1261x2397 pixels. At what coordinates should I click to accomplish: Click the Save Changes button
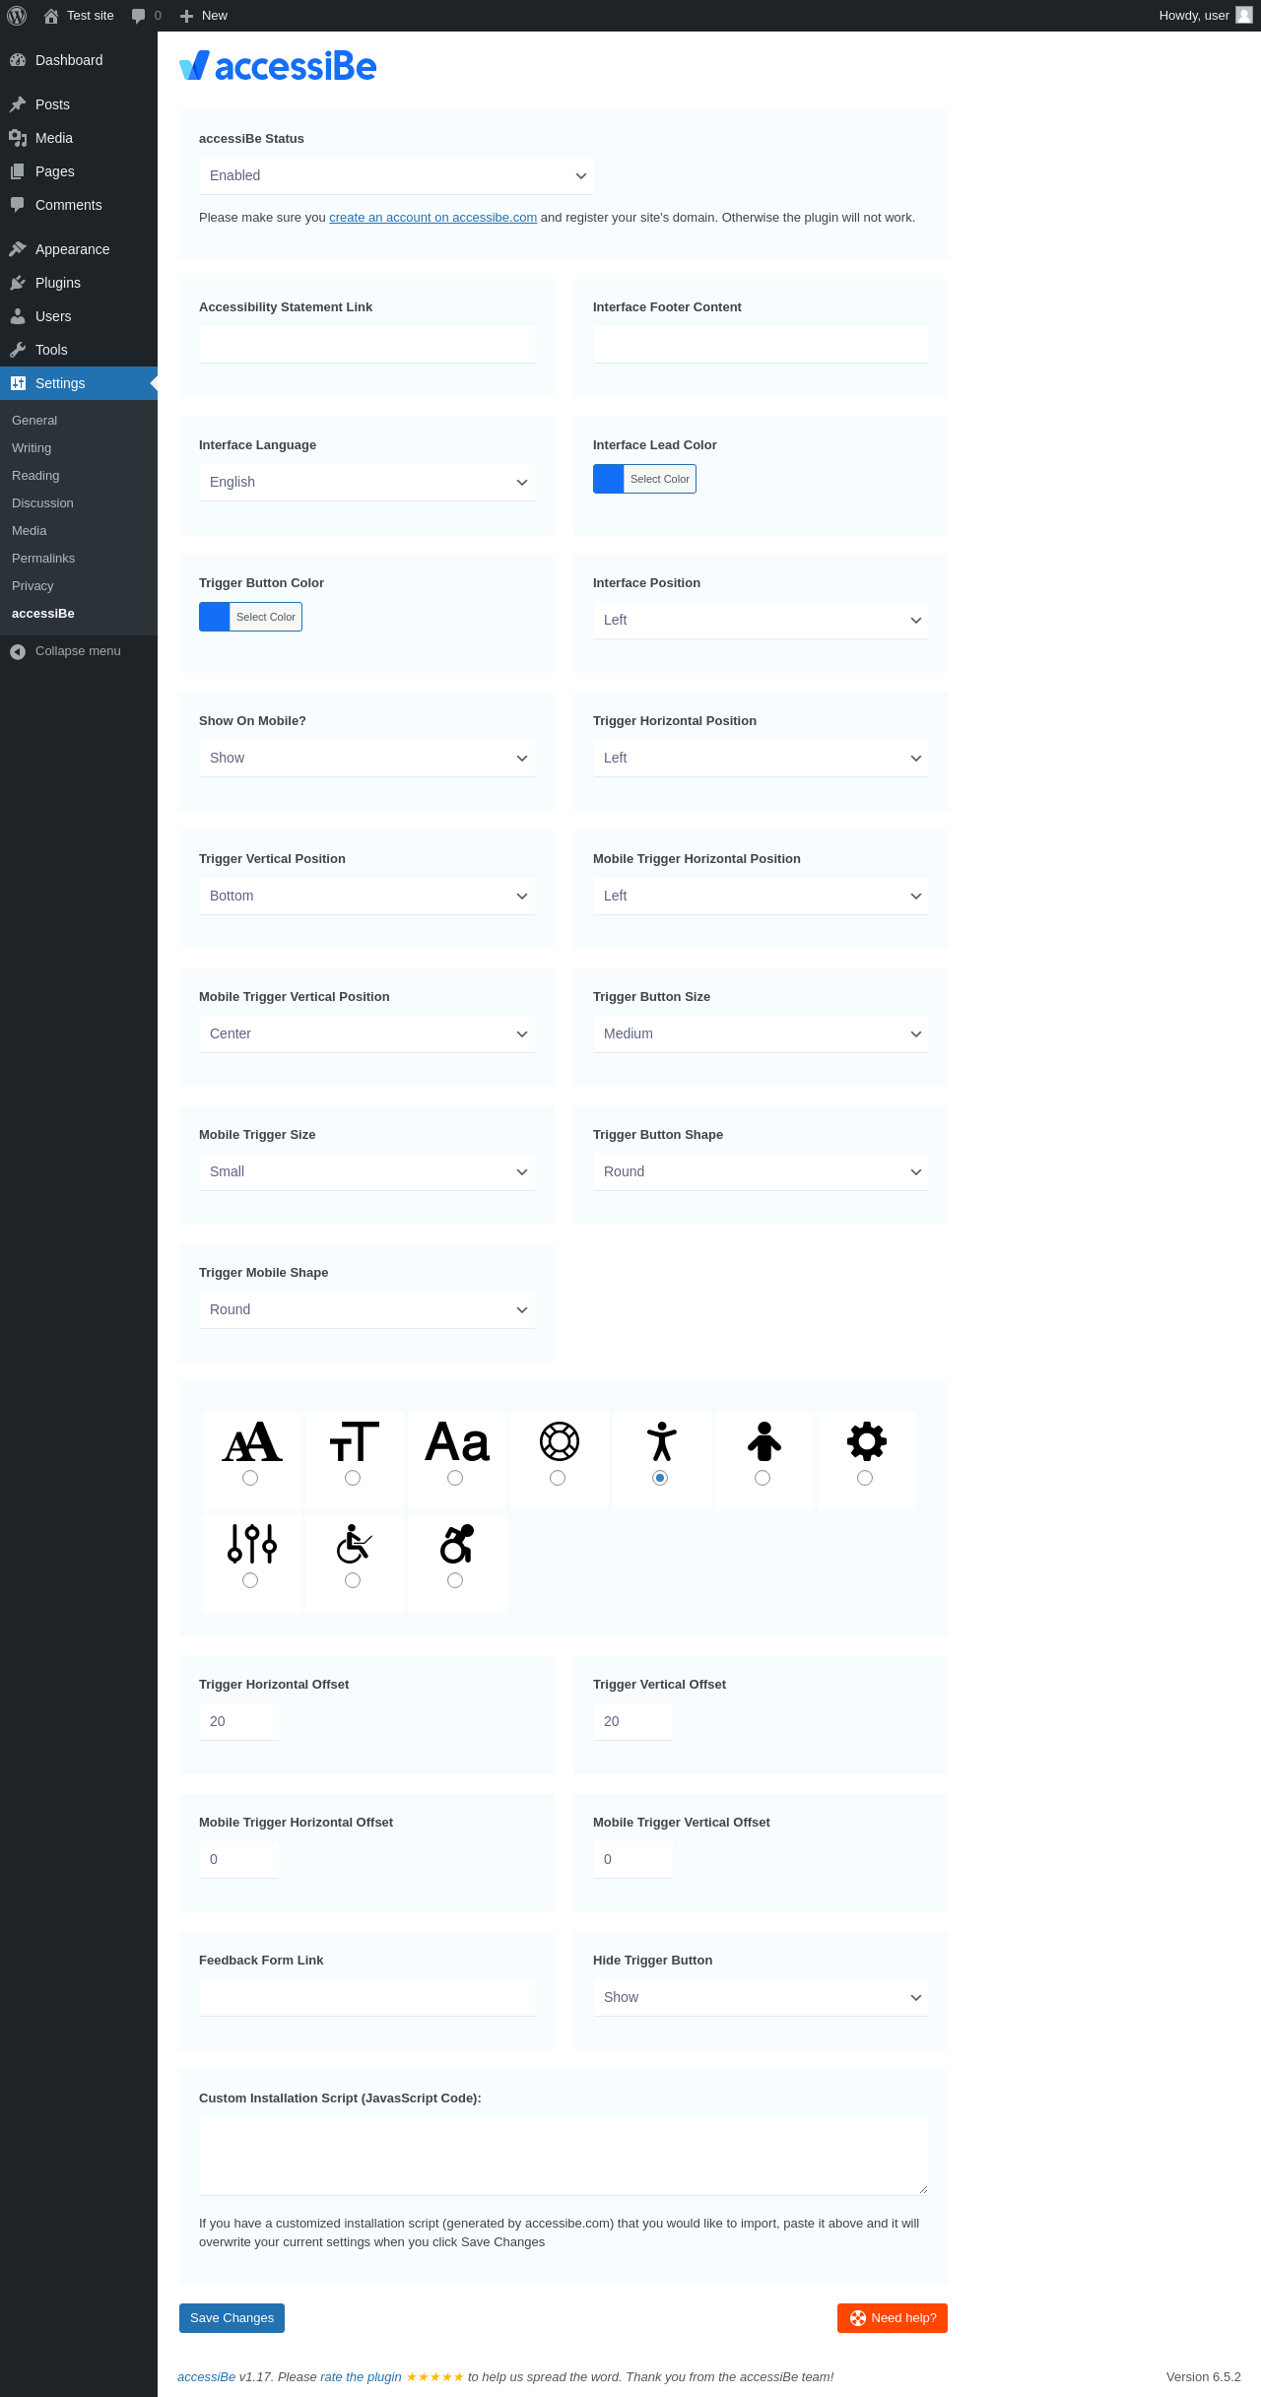pyautogui.click(x=232, y=2318)
